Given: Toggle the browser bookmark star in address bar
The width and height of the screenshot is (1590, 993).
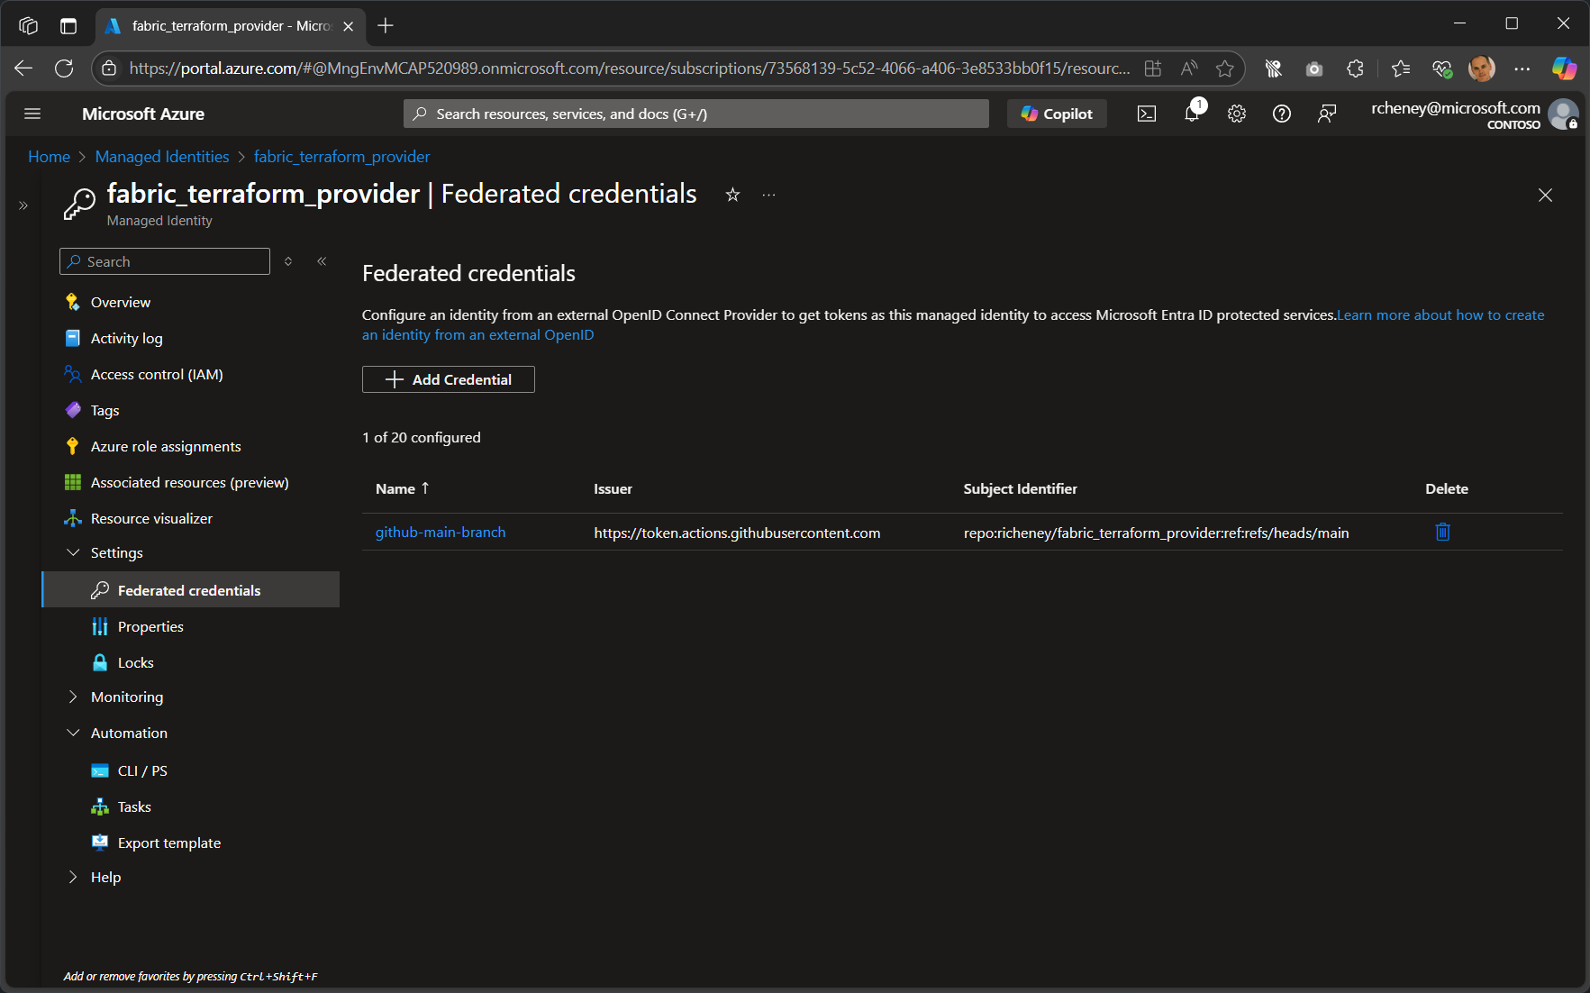Looking at the screenshot, I should pyautogui.click(x=1225, y=68).
